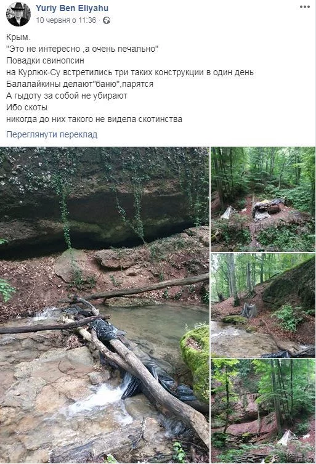The image size is (316, 464).
Task: Click the line Ибо скоты
Action: [x=26, y=107]
